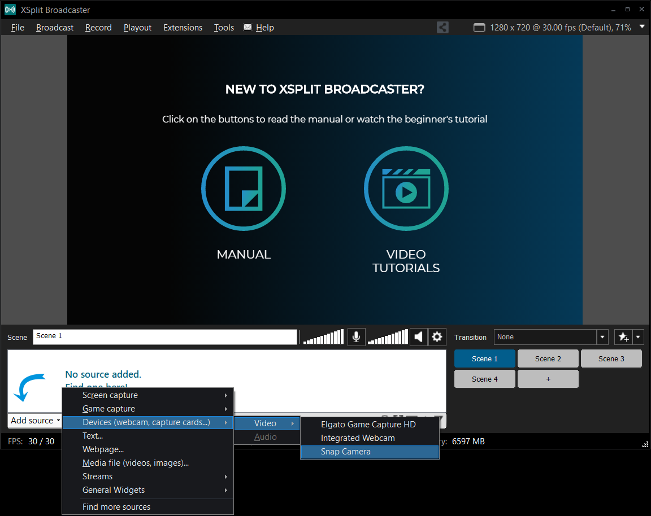
Task: Open the Transition None dropdown
Action: [x=551, y=337]
